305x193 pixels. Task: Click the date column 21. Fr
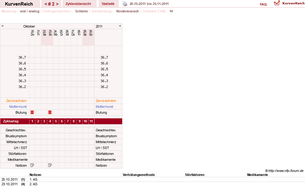click(x=39, y=33)
